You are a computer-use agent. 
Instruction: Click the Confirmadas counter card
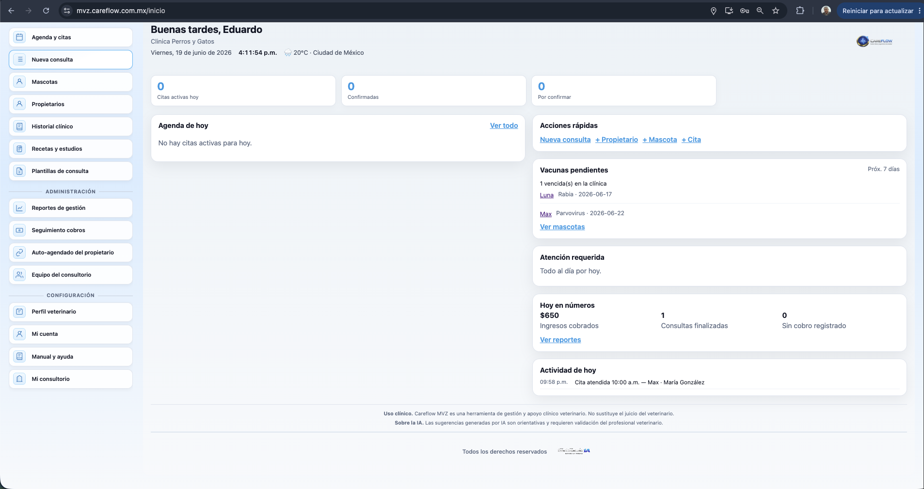tap(434, 91)
